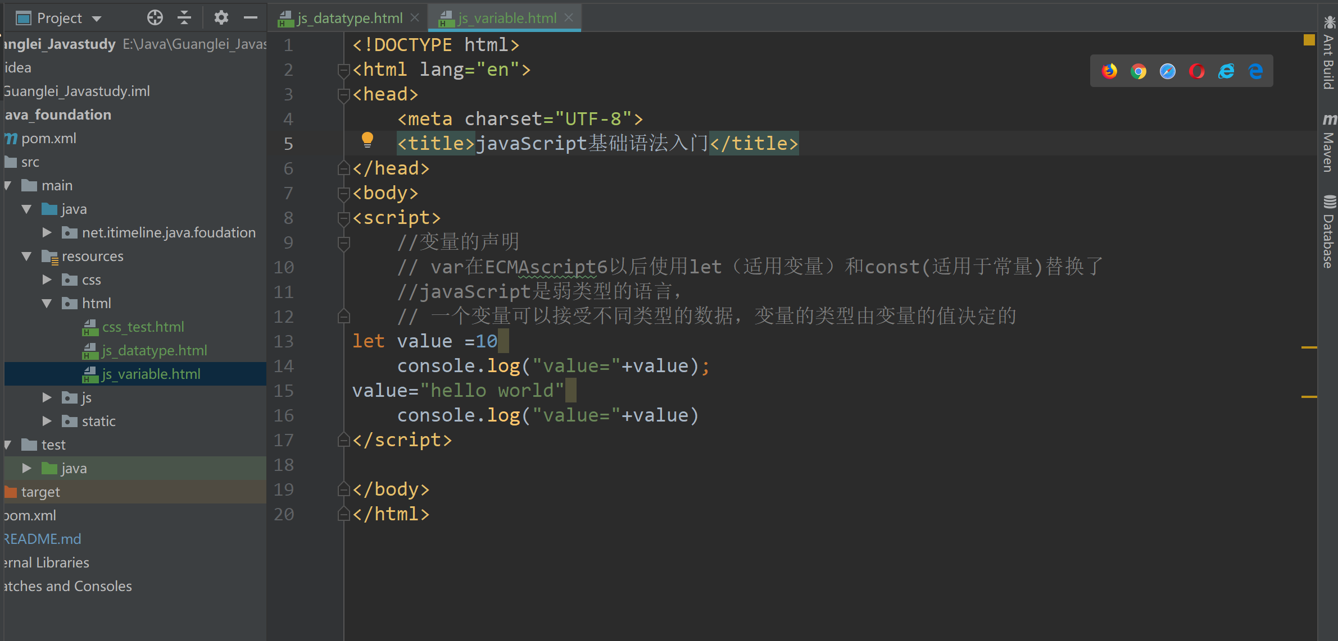Fold the script tag on line 8
Image resolution: width=1338 pixels, height=641 pixels.
pyautogui.click(x=344, y=218)
